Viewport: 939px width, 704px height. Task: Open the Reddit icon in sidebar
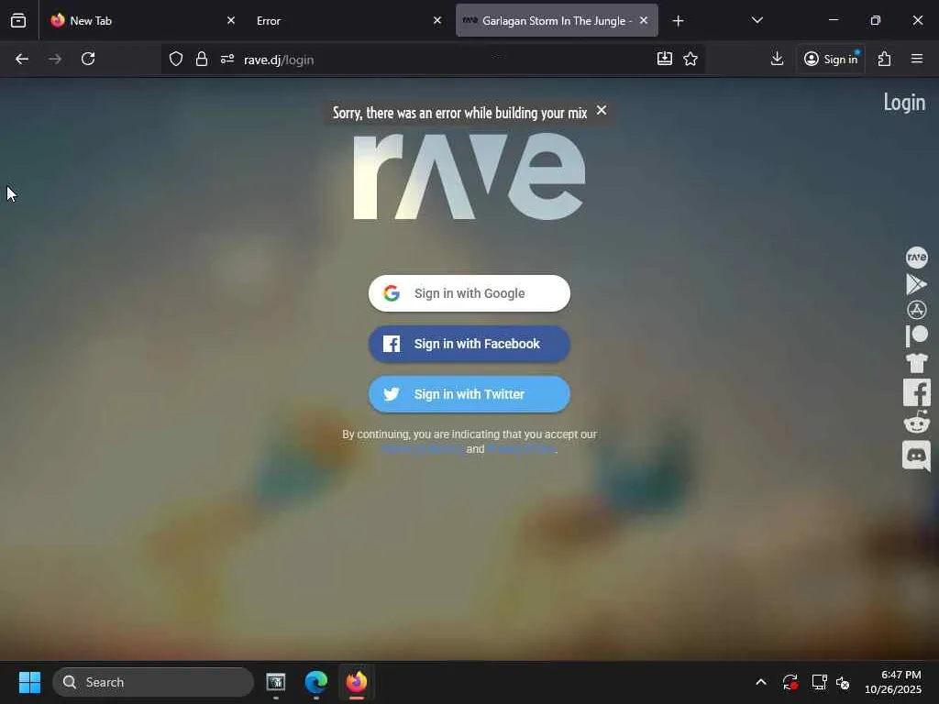(916, 422)
